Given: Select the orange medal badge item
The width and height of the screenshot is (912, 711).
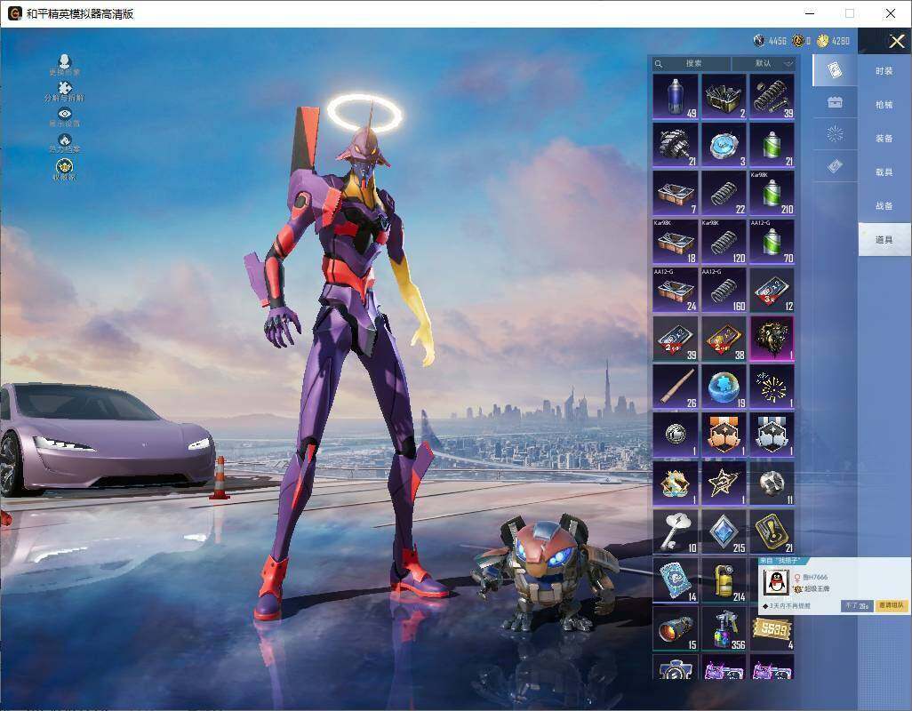Looking at the screenshot, I should 724,435.
